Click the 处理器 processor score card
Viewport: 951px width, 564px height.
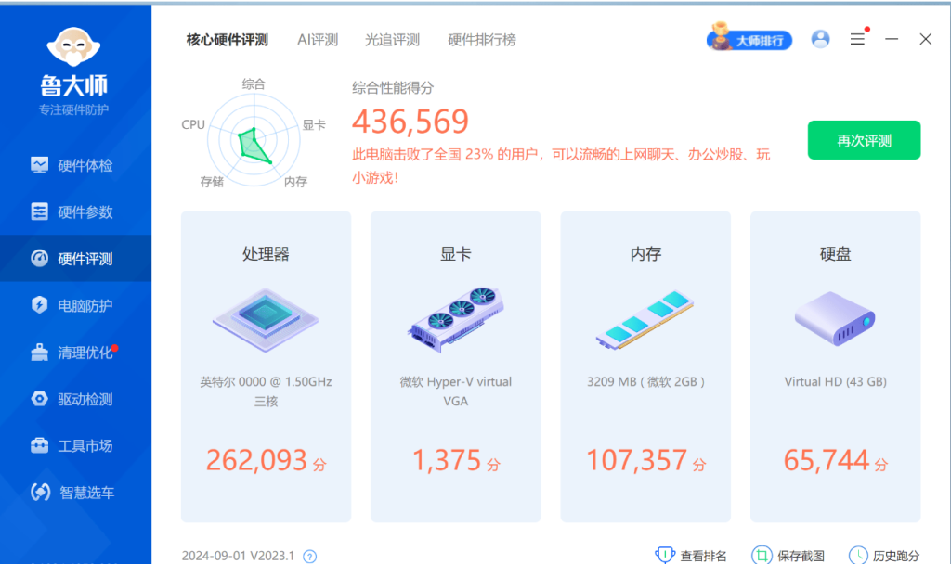[x=266, y=365]
